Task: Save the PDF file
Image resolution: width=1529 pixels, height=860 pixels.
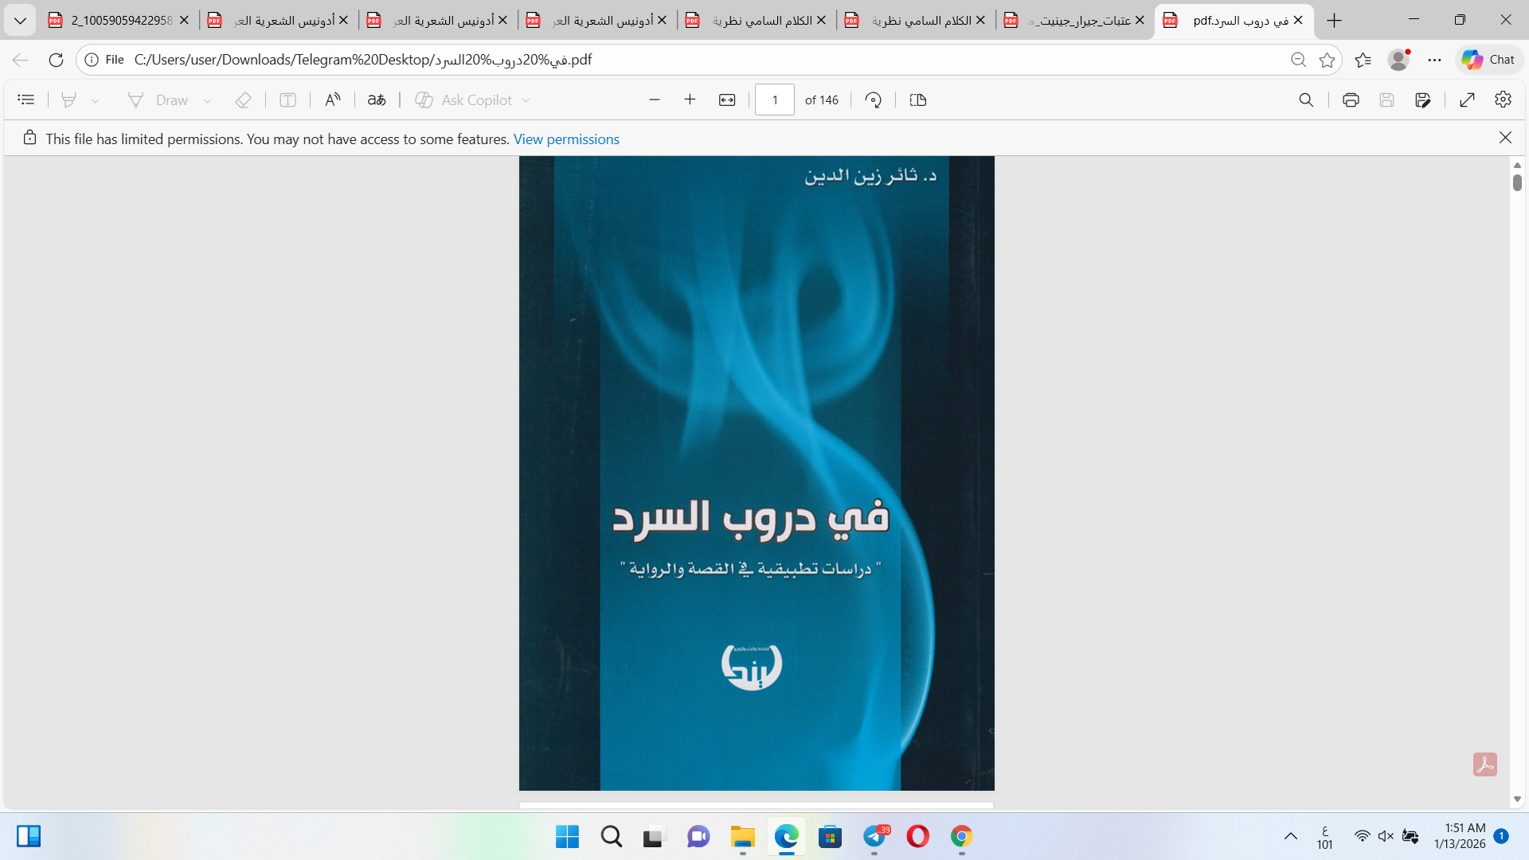Action: tap(1386, 100)
